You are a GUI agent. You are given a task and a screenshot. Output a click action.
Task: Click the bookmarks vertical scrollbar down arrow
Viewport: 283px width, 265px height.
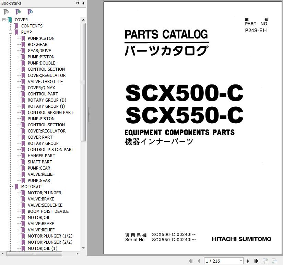tap(83, 248)
